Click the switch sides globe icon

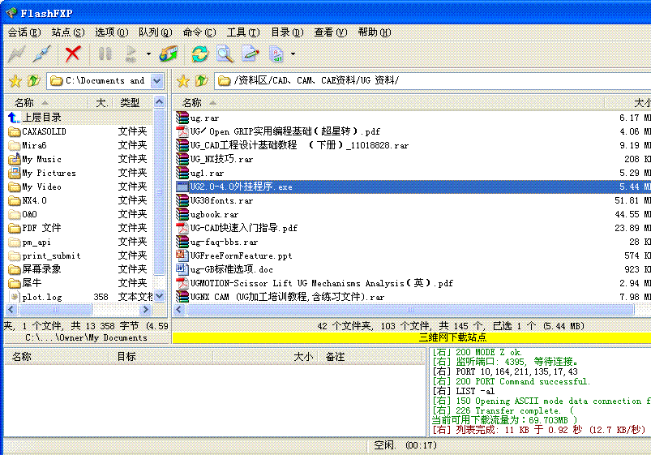pyautogui.click(x=169, y=54)
